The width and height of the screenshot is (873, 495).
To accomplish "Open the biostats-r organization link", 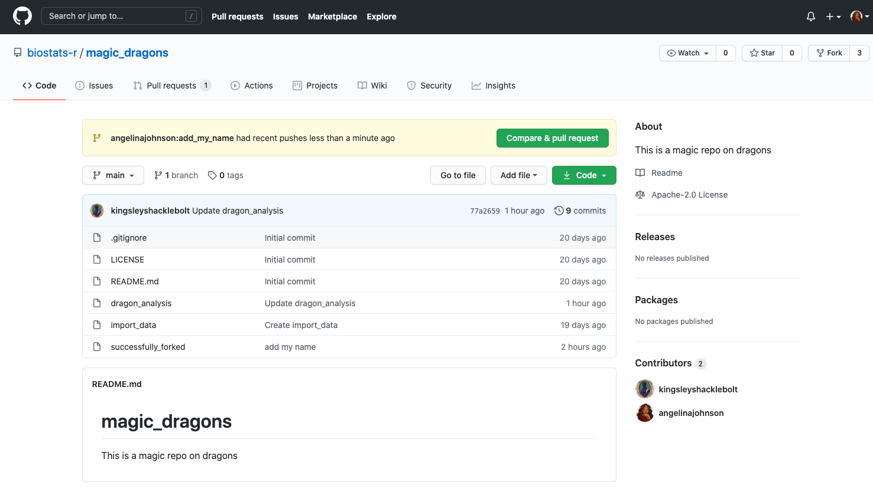I will [52, 53].
